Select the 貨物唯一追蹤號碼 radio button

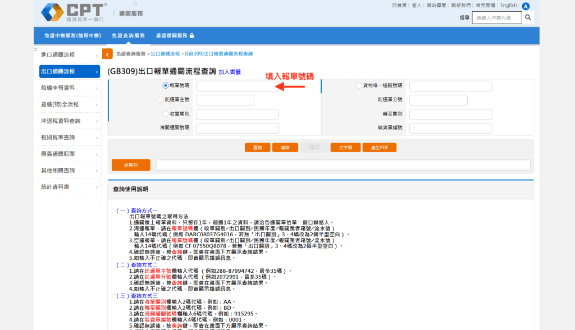tap(359, 85)
